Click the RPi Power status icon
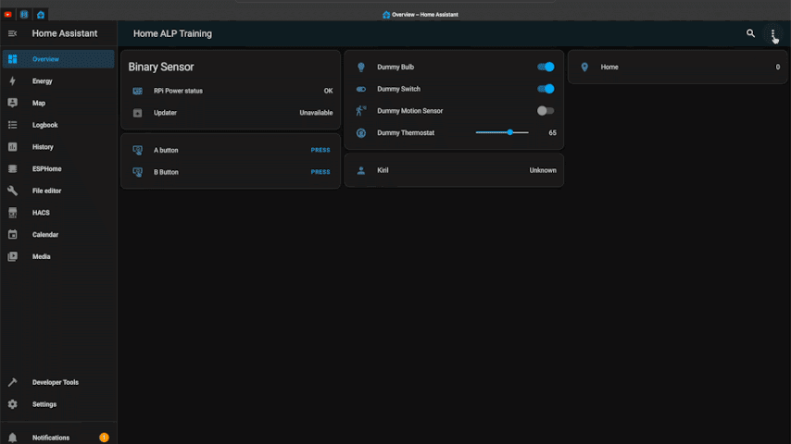Image resolution: width=791 pixels, height=444 pixels. [x=137, y=92]
